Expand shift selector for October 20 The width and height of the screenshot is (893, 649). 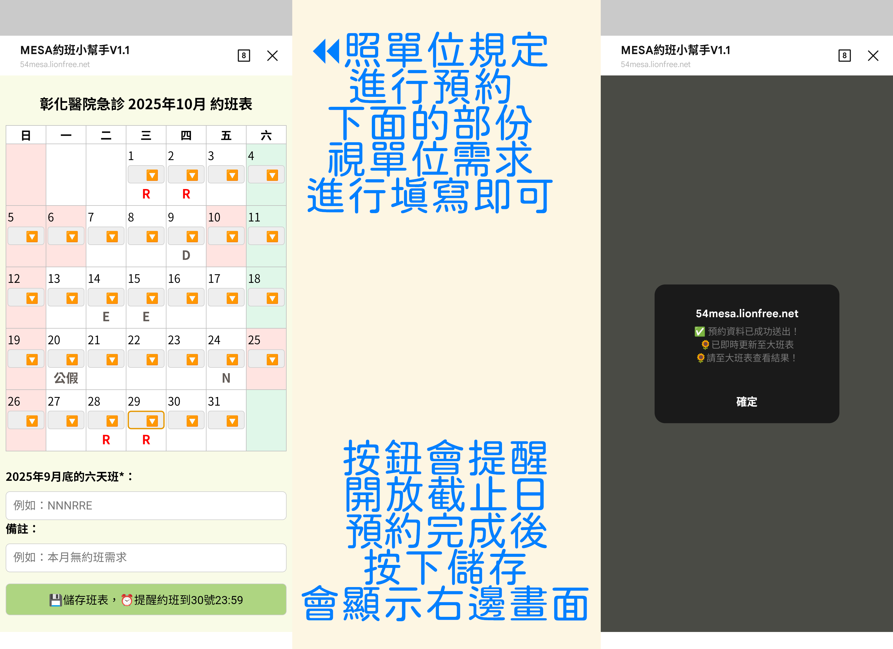pyautogui.click(x=66, y=359)
